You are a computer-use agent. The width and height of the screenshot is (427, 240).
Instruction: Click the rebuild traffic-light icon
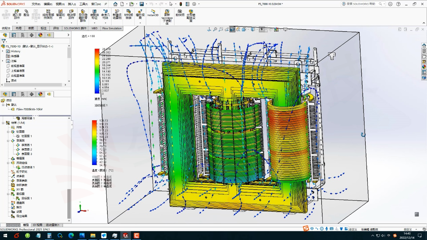180,4
